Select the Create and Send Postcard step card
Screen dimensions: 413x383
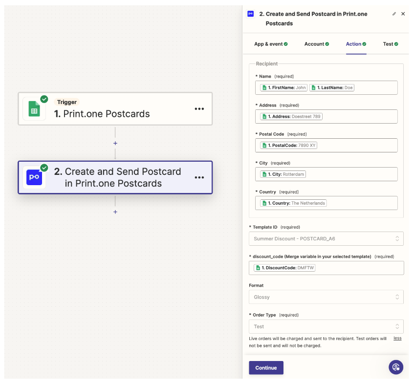(115, 177)
